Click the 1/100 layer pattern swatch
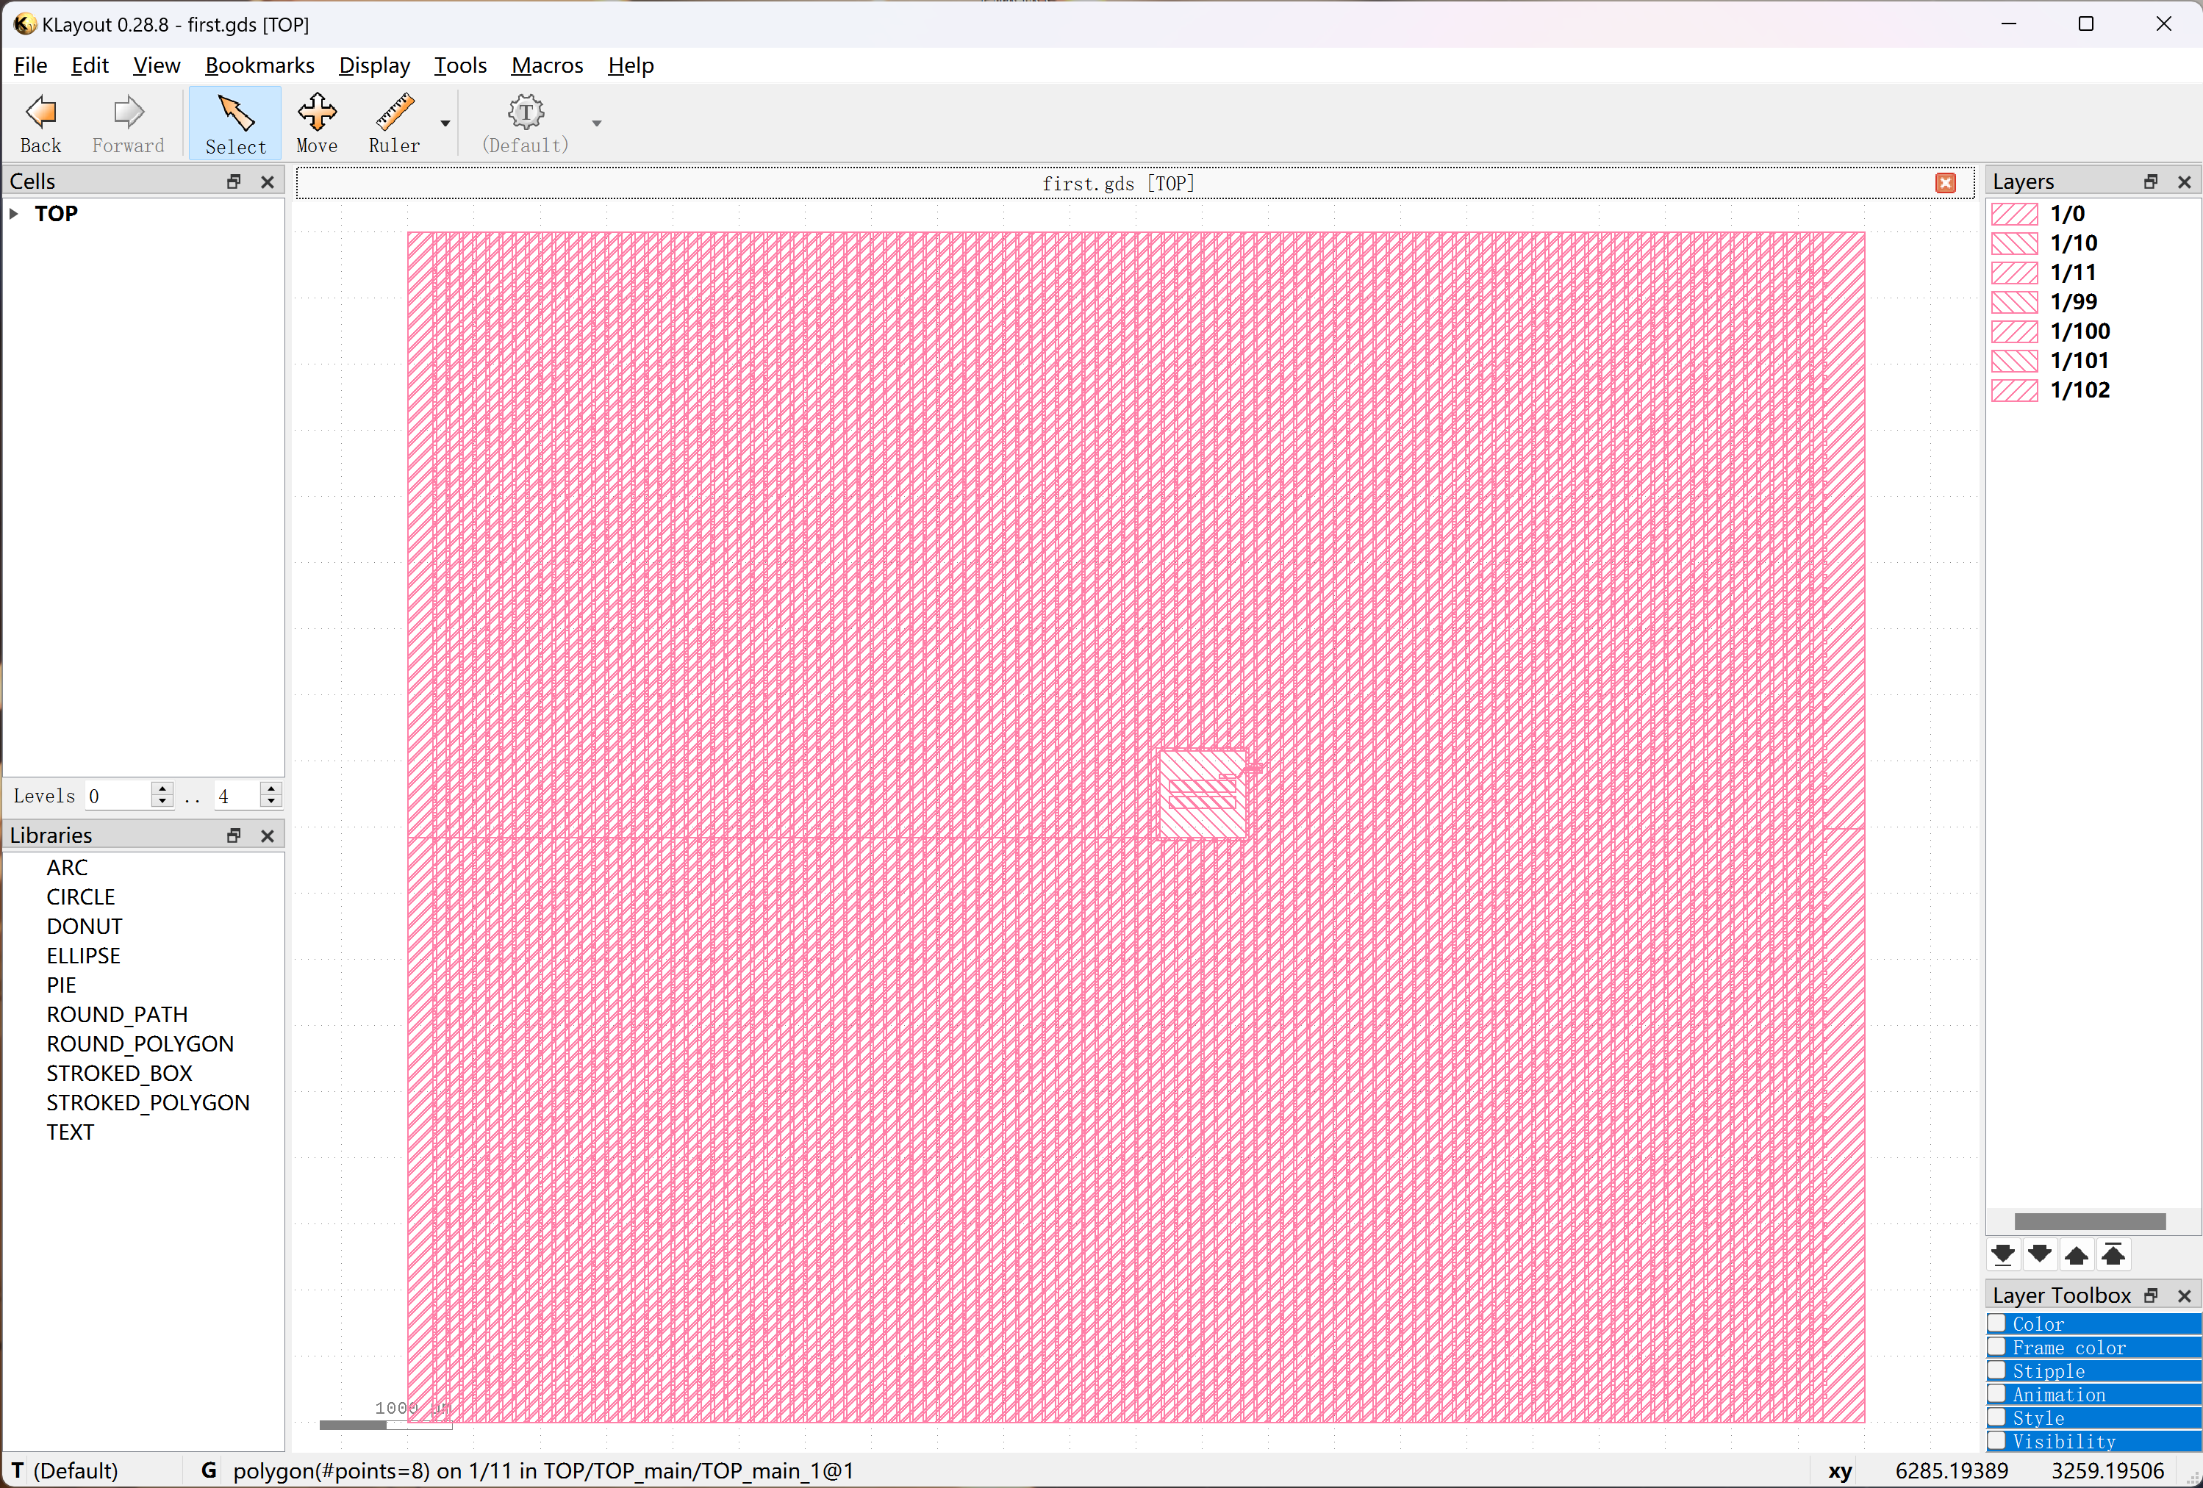The width and height of the screenshot is (2203, 1488). [x=2014, y=331]
